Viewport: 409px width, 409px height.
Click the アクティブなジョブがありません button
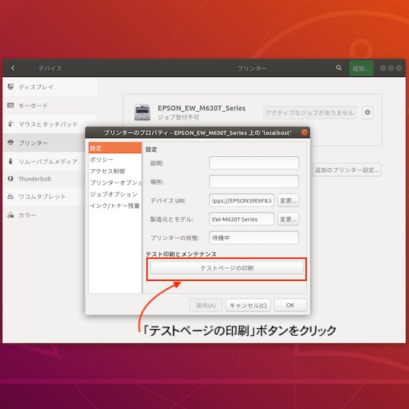tap(310, 113)
